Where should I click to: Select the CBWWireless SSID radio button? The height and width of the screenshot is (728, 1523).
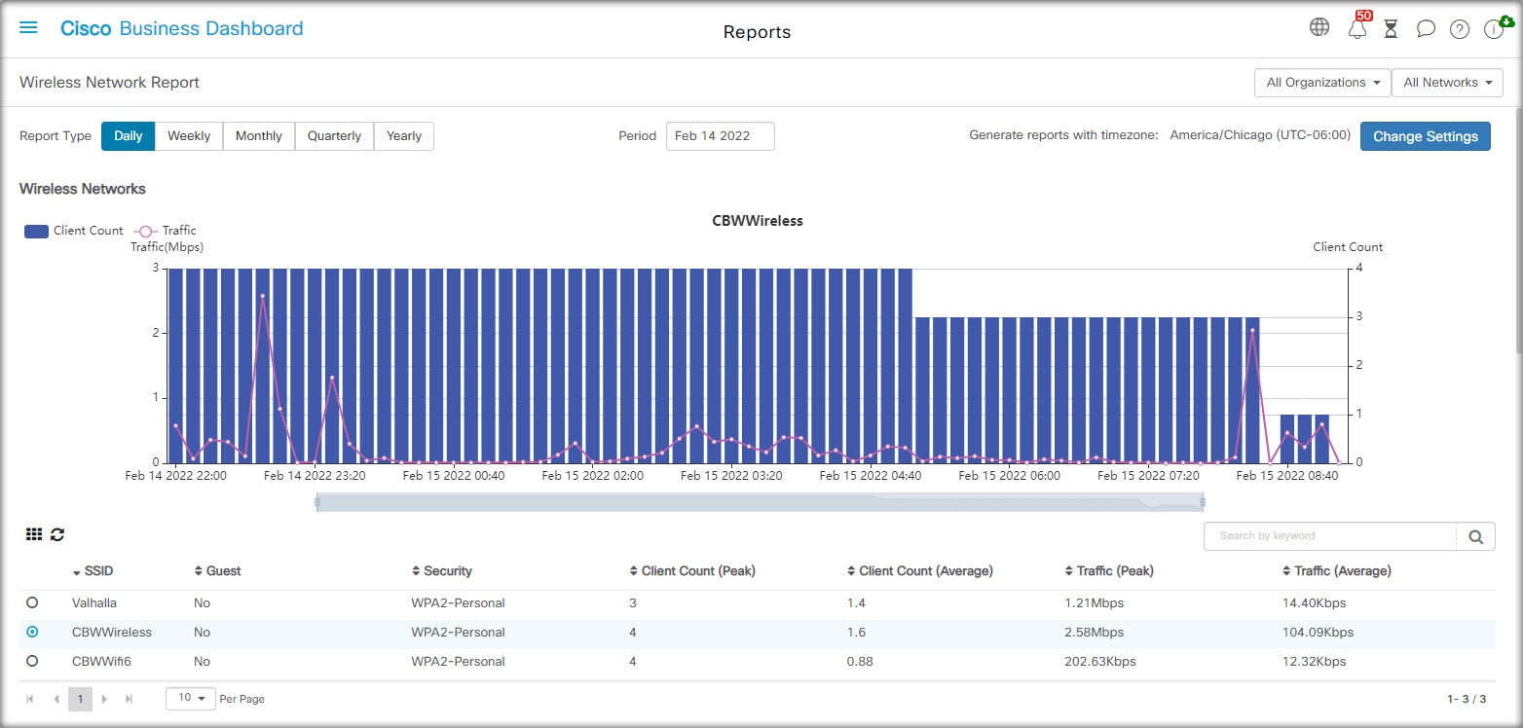pos(32,632)
